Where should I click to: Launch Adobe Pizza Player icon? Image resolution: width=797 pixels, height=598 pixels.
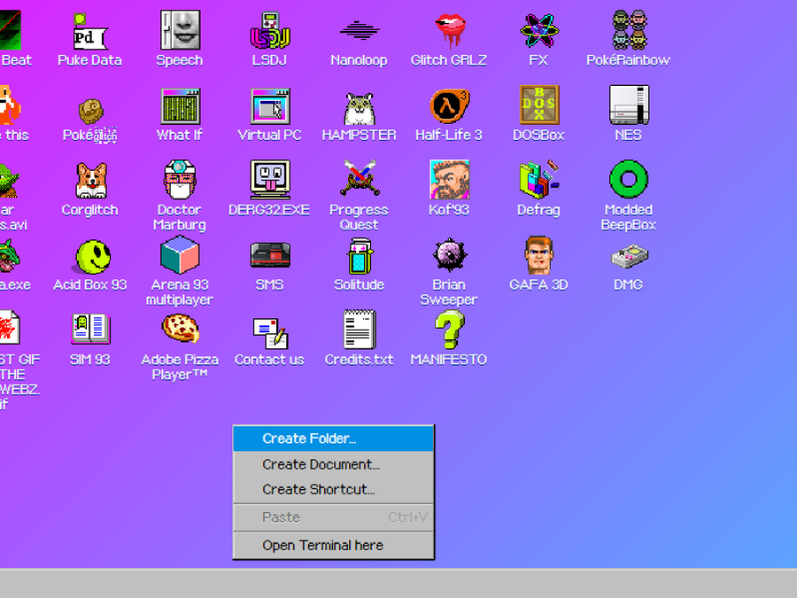pyautogui.click(x=181, y=328)
